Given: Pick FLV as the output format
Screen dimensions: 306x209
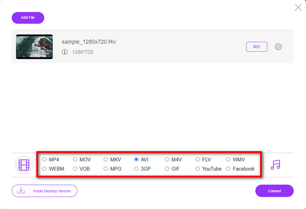Looking at the screenshot, I should tap(198, 159).
